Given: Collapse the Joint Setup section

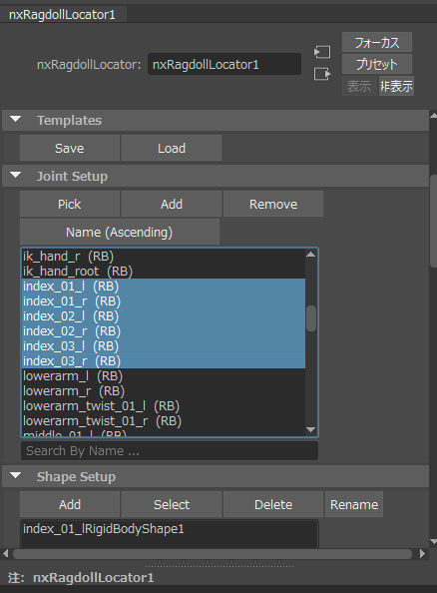Looking at the screenshot, I should pyautogui.click(x=16, y=176).
